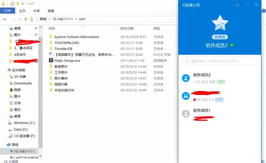The image size is (266, 163).
Task: Select the ThunderDB folder icon
Action: click(51, 49)
